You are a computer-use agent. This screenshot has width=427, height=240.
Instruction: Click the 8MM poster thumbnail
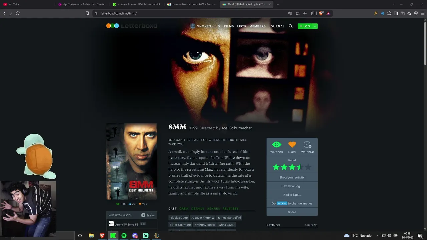click(x=132, y=161)
